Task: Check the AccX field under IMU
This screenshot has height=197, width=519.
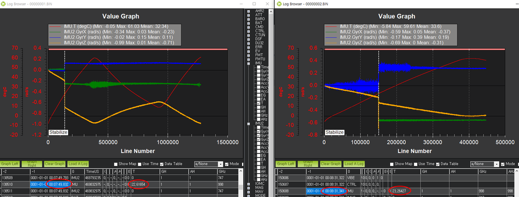Action: tap(259, 83)
